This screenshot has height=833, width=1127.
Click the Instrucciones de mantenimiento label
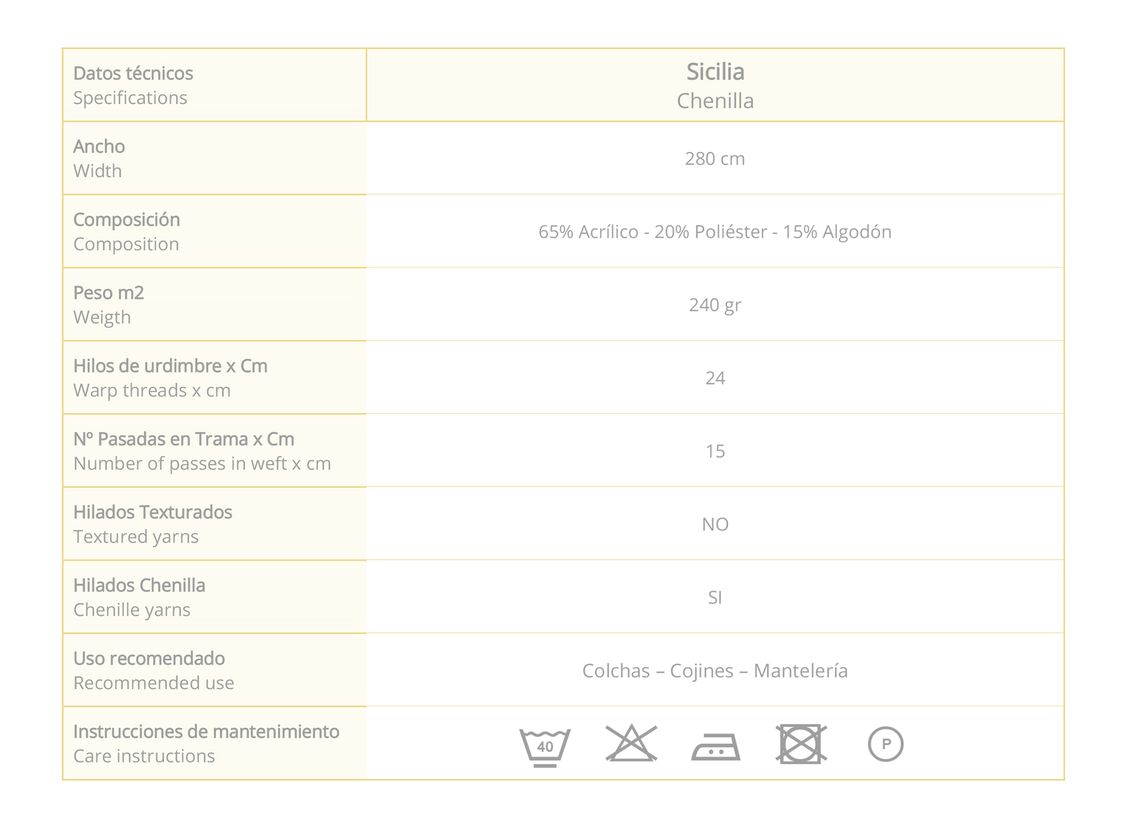[x=206, y=732]
